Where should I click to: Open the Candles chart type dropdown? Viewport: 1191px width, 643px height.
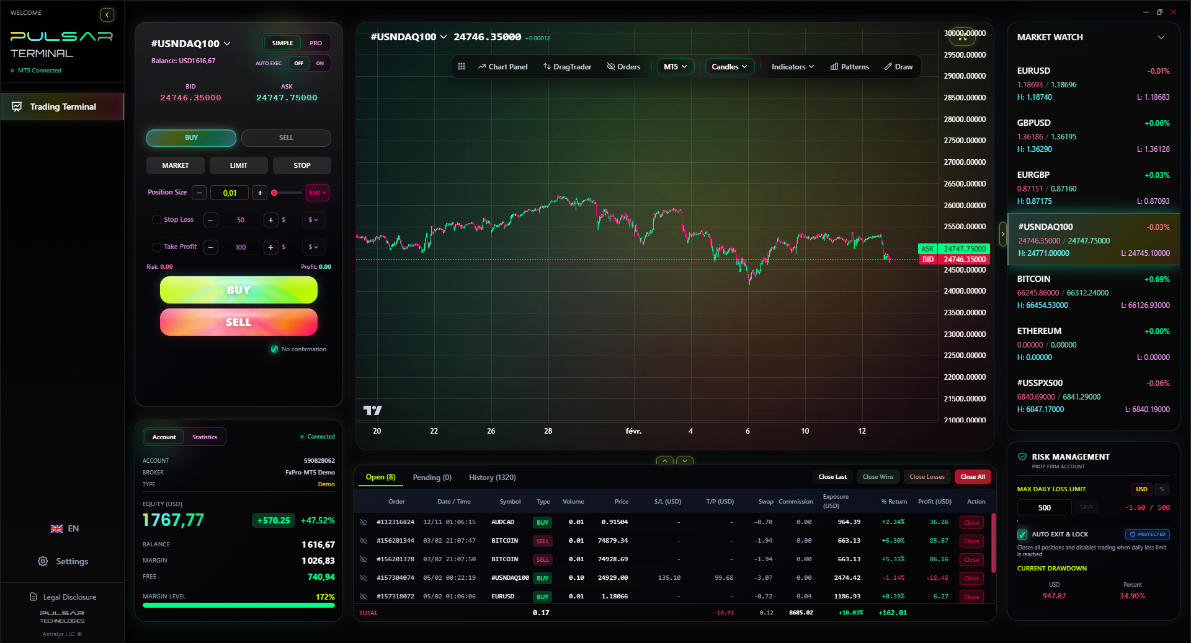click(729, 66)
